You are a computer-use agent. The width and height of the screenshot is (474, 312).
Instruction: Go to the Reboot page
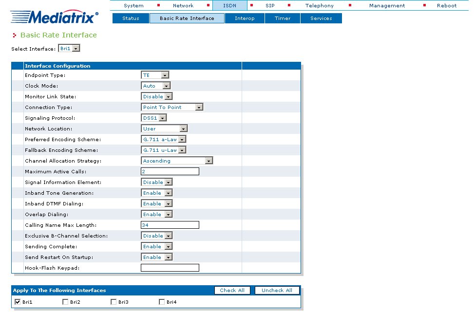447,5
